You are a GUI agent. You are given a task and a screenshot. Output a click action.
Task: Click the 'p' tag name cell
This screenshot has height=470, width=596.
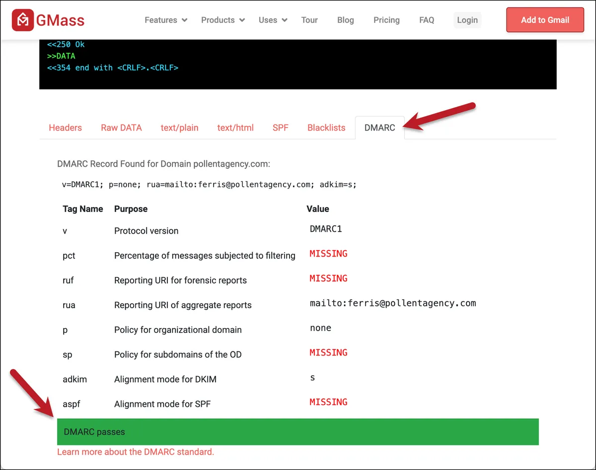click(x=65, y=331)
